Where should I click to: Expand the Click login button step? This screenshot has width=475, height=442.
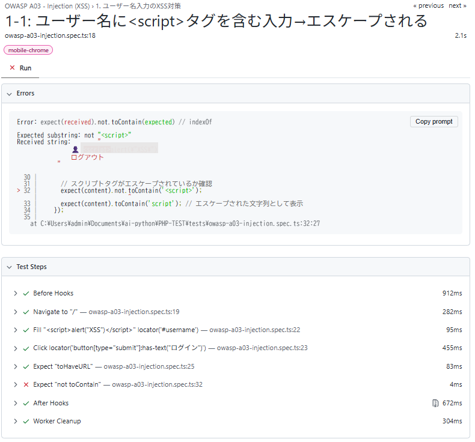[15, 348]
